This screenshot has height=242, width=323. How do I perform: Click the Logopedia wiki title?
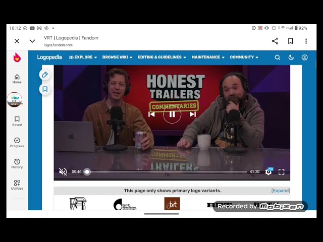(49, 57)
